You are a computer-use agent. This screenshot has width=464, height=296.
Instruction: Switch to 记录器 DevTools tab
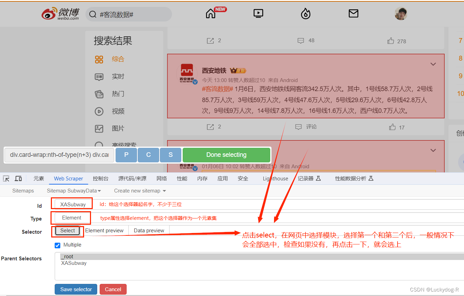[309, 179]
